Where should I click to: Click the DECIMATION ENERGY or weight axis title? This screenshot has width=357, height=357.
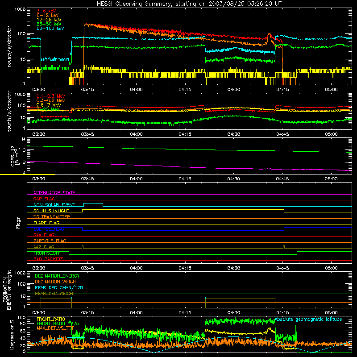pos(7,290)
